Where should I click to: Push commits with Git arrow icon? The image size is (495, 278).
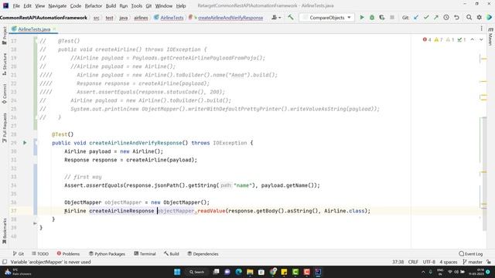pyautogui.click(x=436, y=18)
